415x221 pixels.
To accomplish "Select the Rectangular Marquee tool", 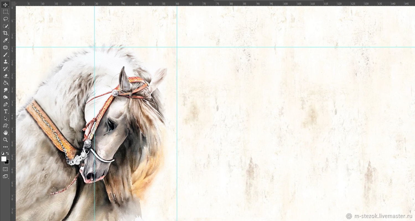I will point(5,12).
